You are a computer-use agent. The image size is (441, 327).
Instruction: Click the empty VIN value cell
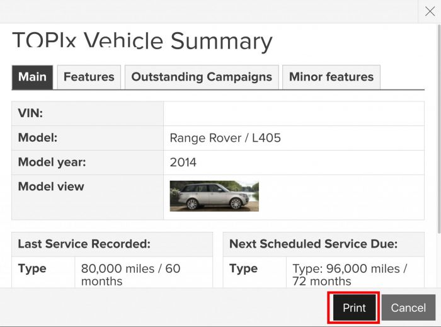click(294, 113)
